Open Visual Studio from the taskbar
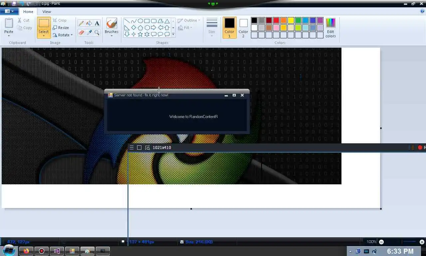Viewport: 426px width, 256px height. (57, 251)
